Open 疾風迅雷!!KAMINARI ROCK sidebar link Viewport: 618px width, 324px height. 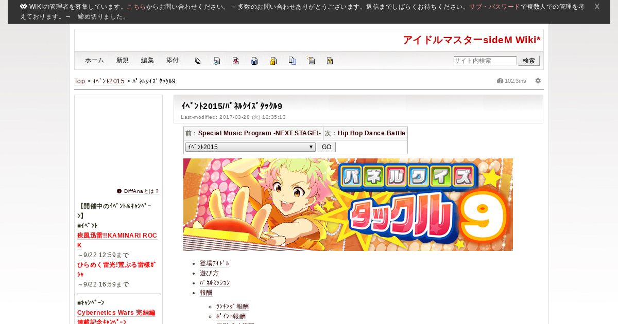click(117, 240)
